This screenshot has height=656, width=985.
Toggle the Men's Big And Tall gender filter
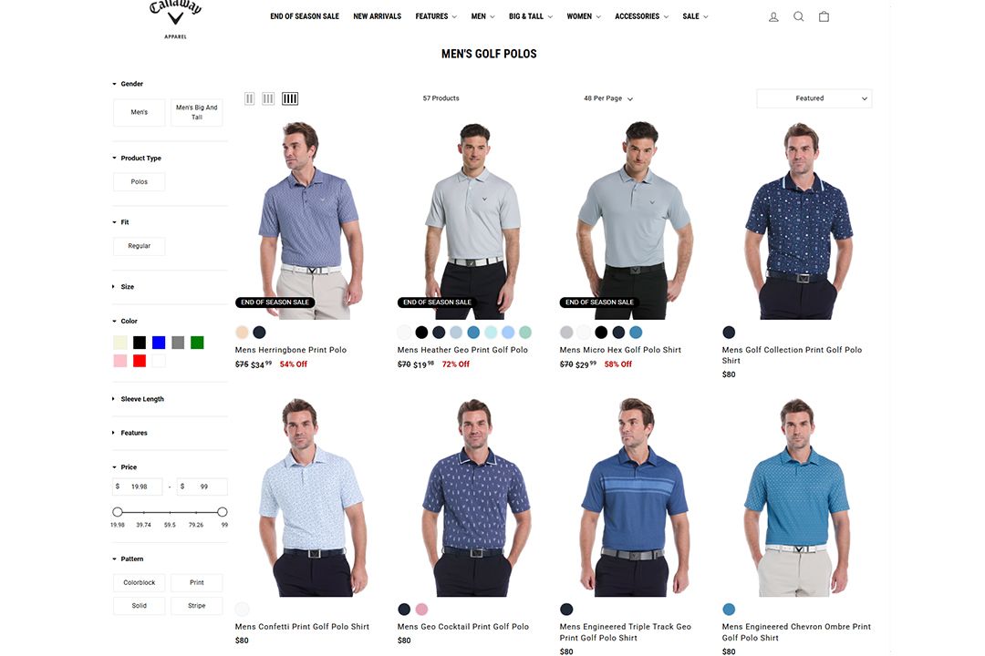click(x=196, y=112)
